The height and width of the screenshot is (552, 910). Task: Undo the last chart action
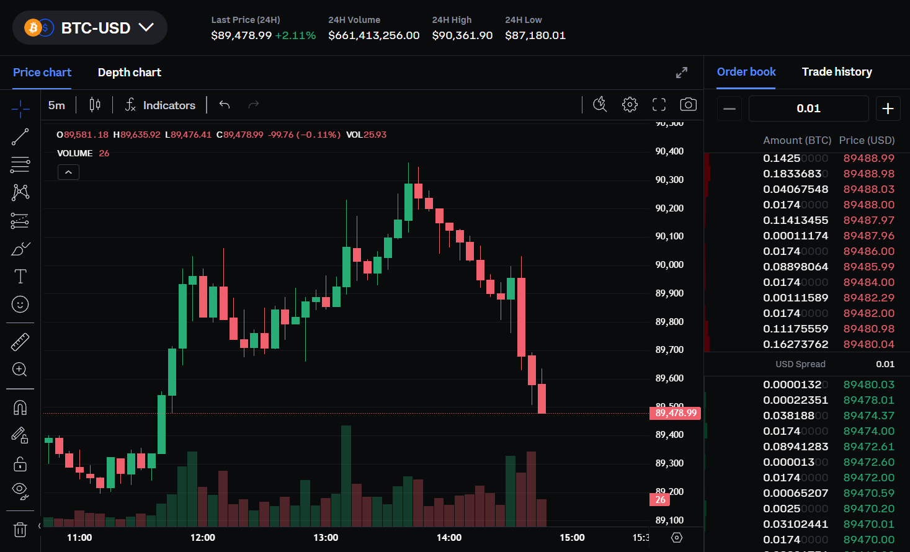[224, 104]
